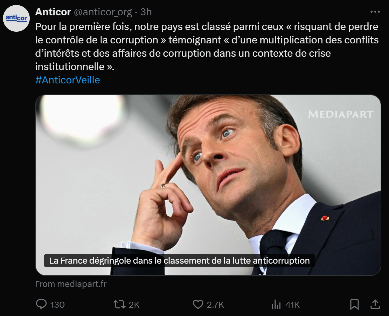The width and height of the screenshot is (389, 316).
Task: Open the @anticor_org handle link
Action: click(x=103, y=12)
